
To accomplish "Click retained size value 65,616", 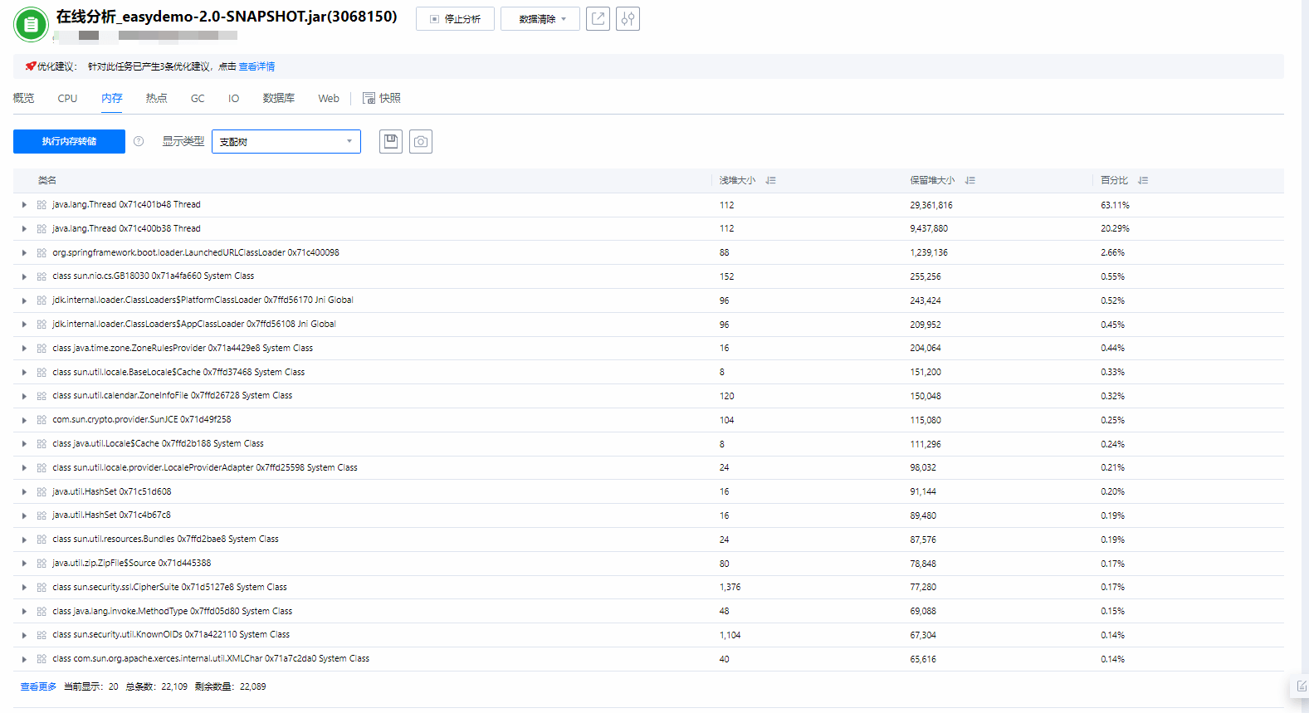I will coord(923,659).
